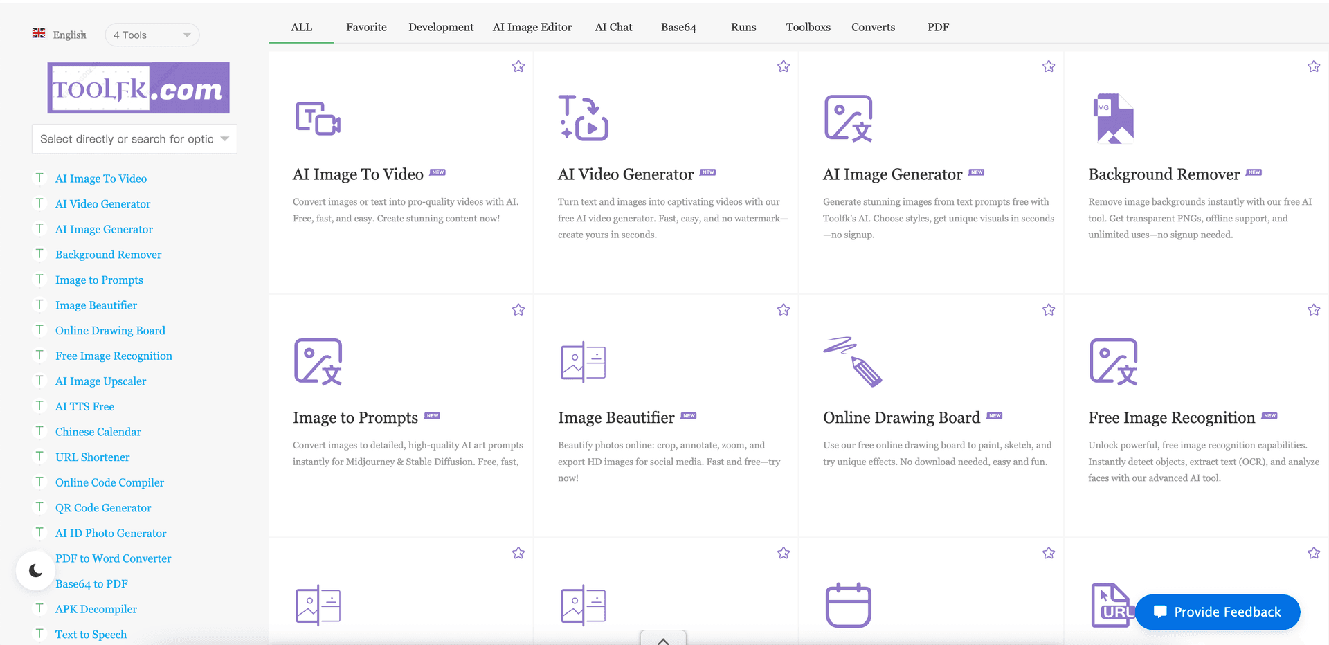Open AI ID Photo Generator sidebar link
This screenshot has height=645, width=1329.
[x=111, y=533]
